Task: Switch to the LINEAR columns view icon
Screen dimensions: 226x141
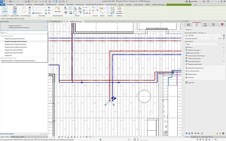Action: click(x=205, y=25)
